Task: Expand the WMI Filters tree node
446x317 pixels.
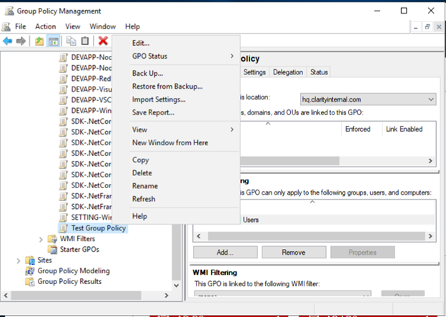Action: (41, 239)
